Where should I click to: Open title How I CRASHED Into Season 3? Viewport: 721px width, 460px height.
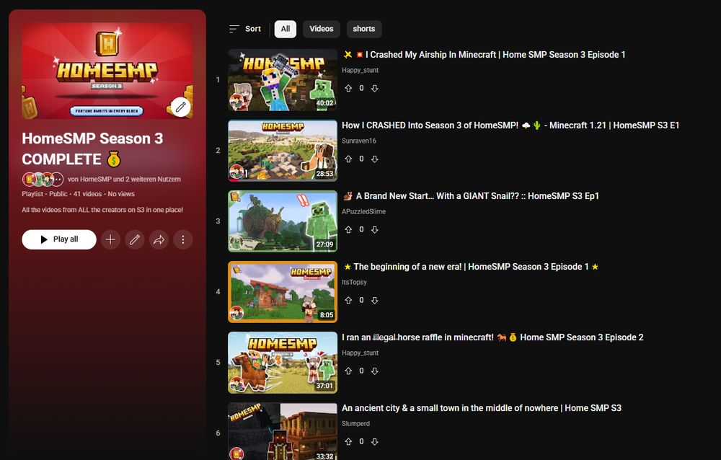[510, 125]
